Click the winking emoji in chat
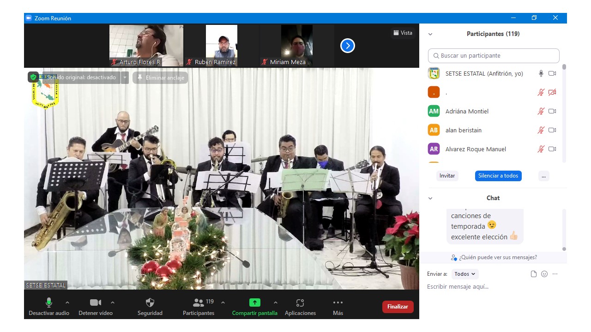This screenshot has height=332, width=591. tap(492, 225)
